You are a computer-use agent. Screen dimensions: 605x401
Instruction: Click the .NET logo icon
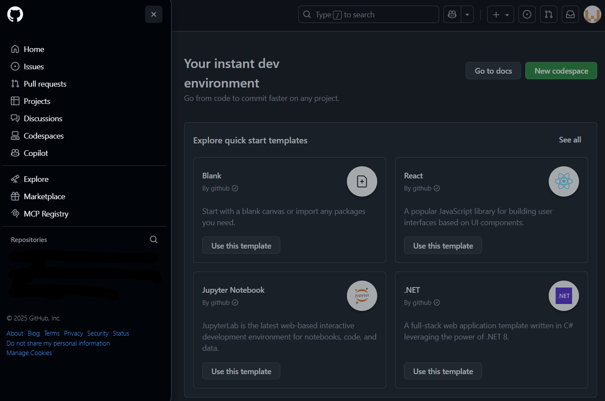point(563,296)
